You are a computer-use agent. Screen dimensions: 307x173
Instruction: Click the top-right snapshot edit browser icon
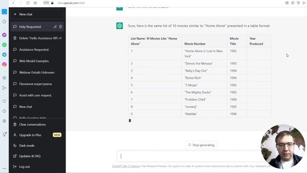(287, 3)
